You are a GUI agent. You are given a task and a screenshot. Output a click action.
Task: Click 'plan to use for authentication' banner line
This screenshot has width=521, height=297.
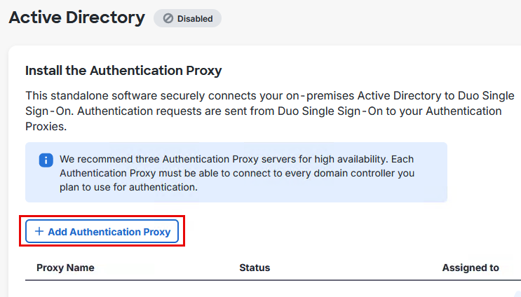128,187
